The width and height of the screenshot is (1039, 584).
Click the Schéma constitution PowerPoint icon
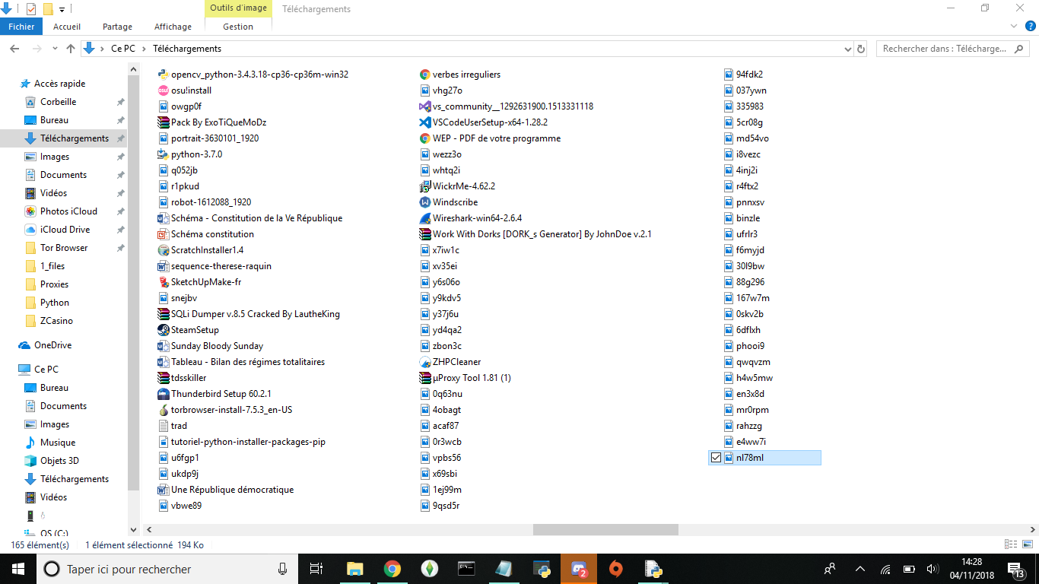[x=163, y=234]
